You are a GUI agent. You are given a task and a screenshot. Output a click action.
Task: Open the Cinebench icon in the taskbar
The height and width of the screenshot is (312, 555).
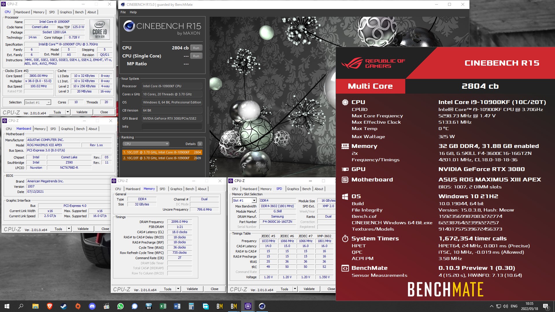[262, 306]
